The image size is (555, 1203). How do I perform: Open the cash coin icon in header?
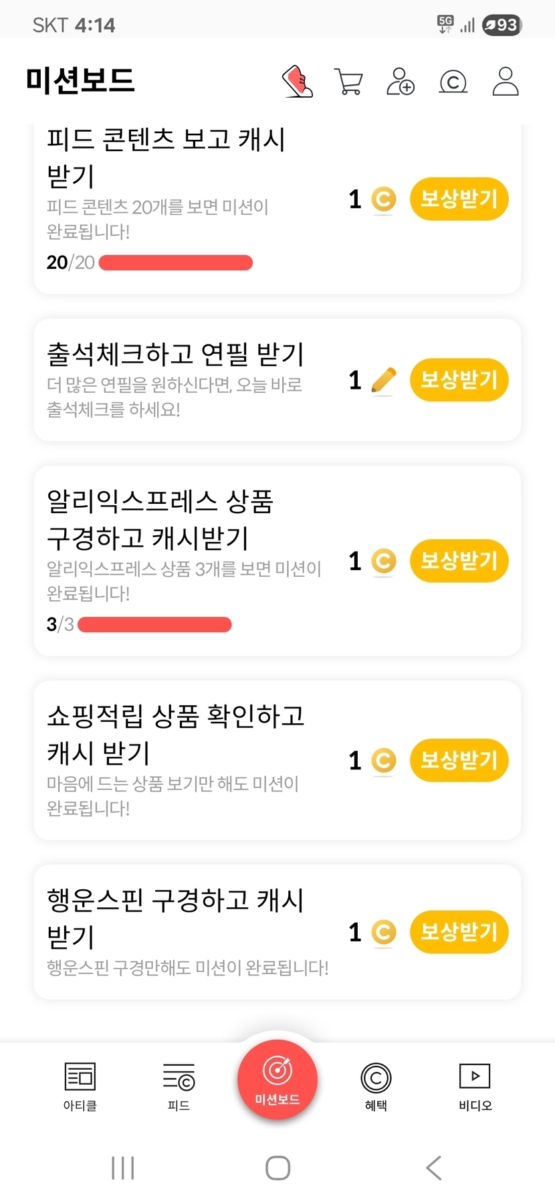[453, 82]
